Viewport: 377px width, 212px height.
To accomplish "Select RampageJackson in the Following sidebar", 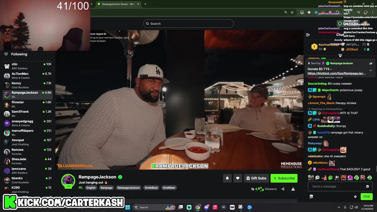I will point(28,95).
